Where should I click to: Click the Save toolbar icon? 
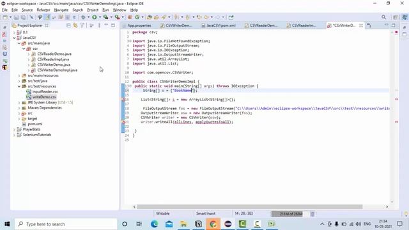click(x=16, y=17)
